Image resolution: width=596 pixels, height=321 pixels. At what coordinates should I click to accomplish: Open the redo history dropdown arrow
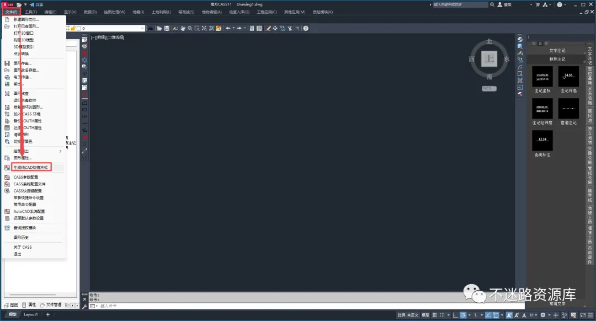244,29
